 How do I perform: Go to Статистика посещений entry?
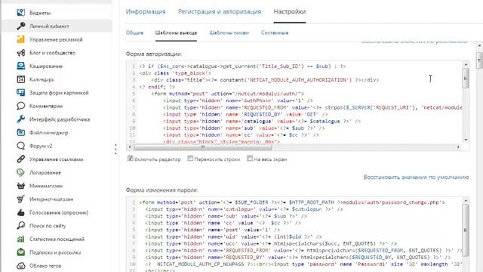(57, 239)
